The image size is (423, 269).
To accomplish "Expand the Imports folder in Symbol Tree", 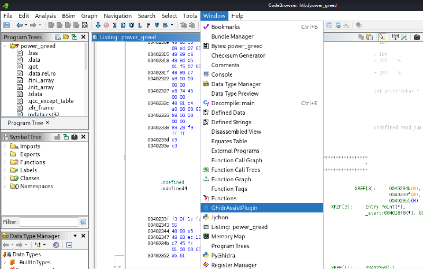I will (5, 146).
